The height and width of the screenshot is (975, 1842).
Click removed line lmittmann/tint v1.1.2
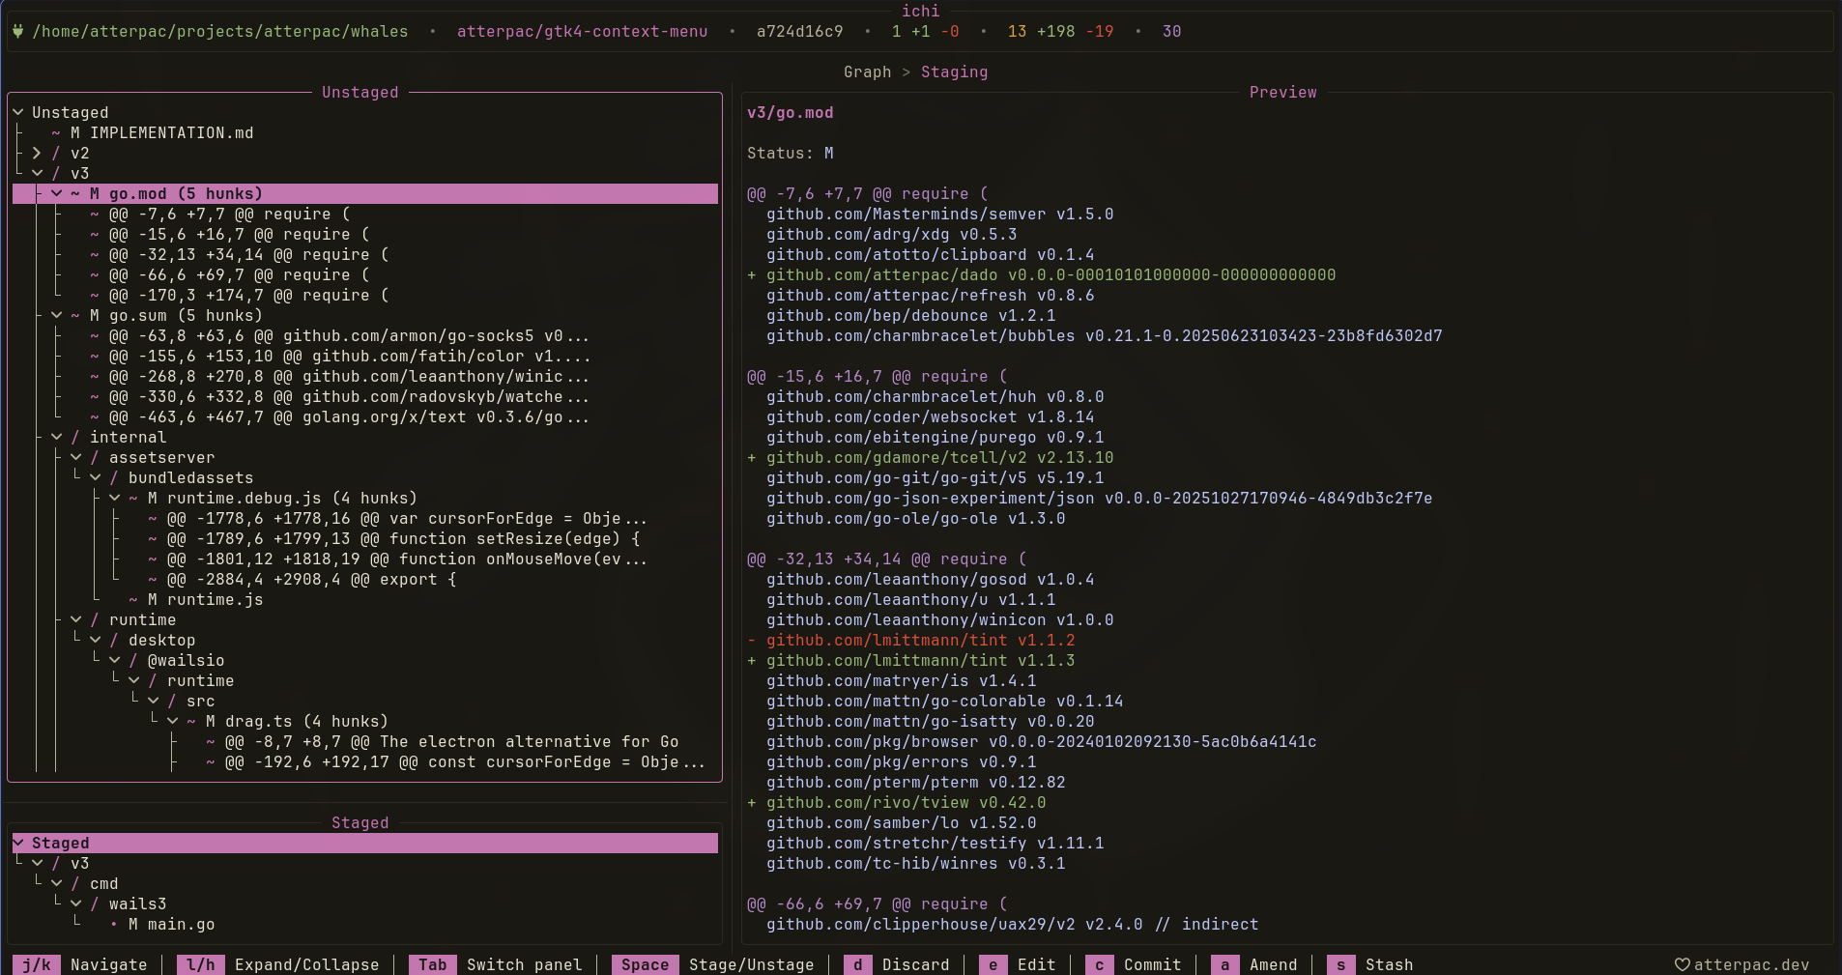910,640
